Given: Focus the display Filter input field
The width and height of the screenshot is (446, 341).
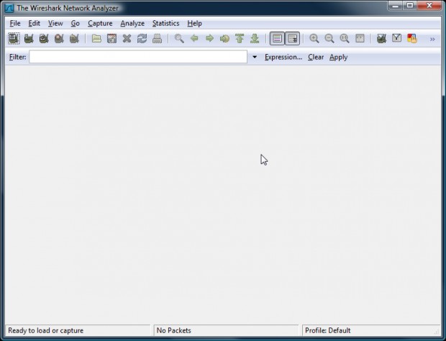Looking at the screenshot, I should 138,57.
